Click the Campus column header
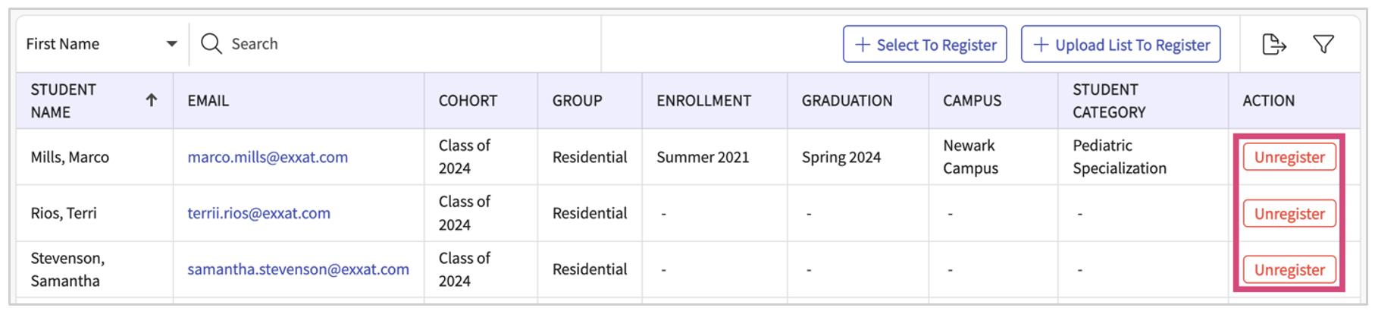1375x314 pixels. click(x=972, y=101)
